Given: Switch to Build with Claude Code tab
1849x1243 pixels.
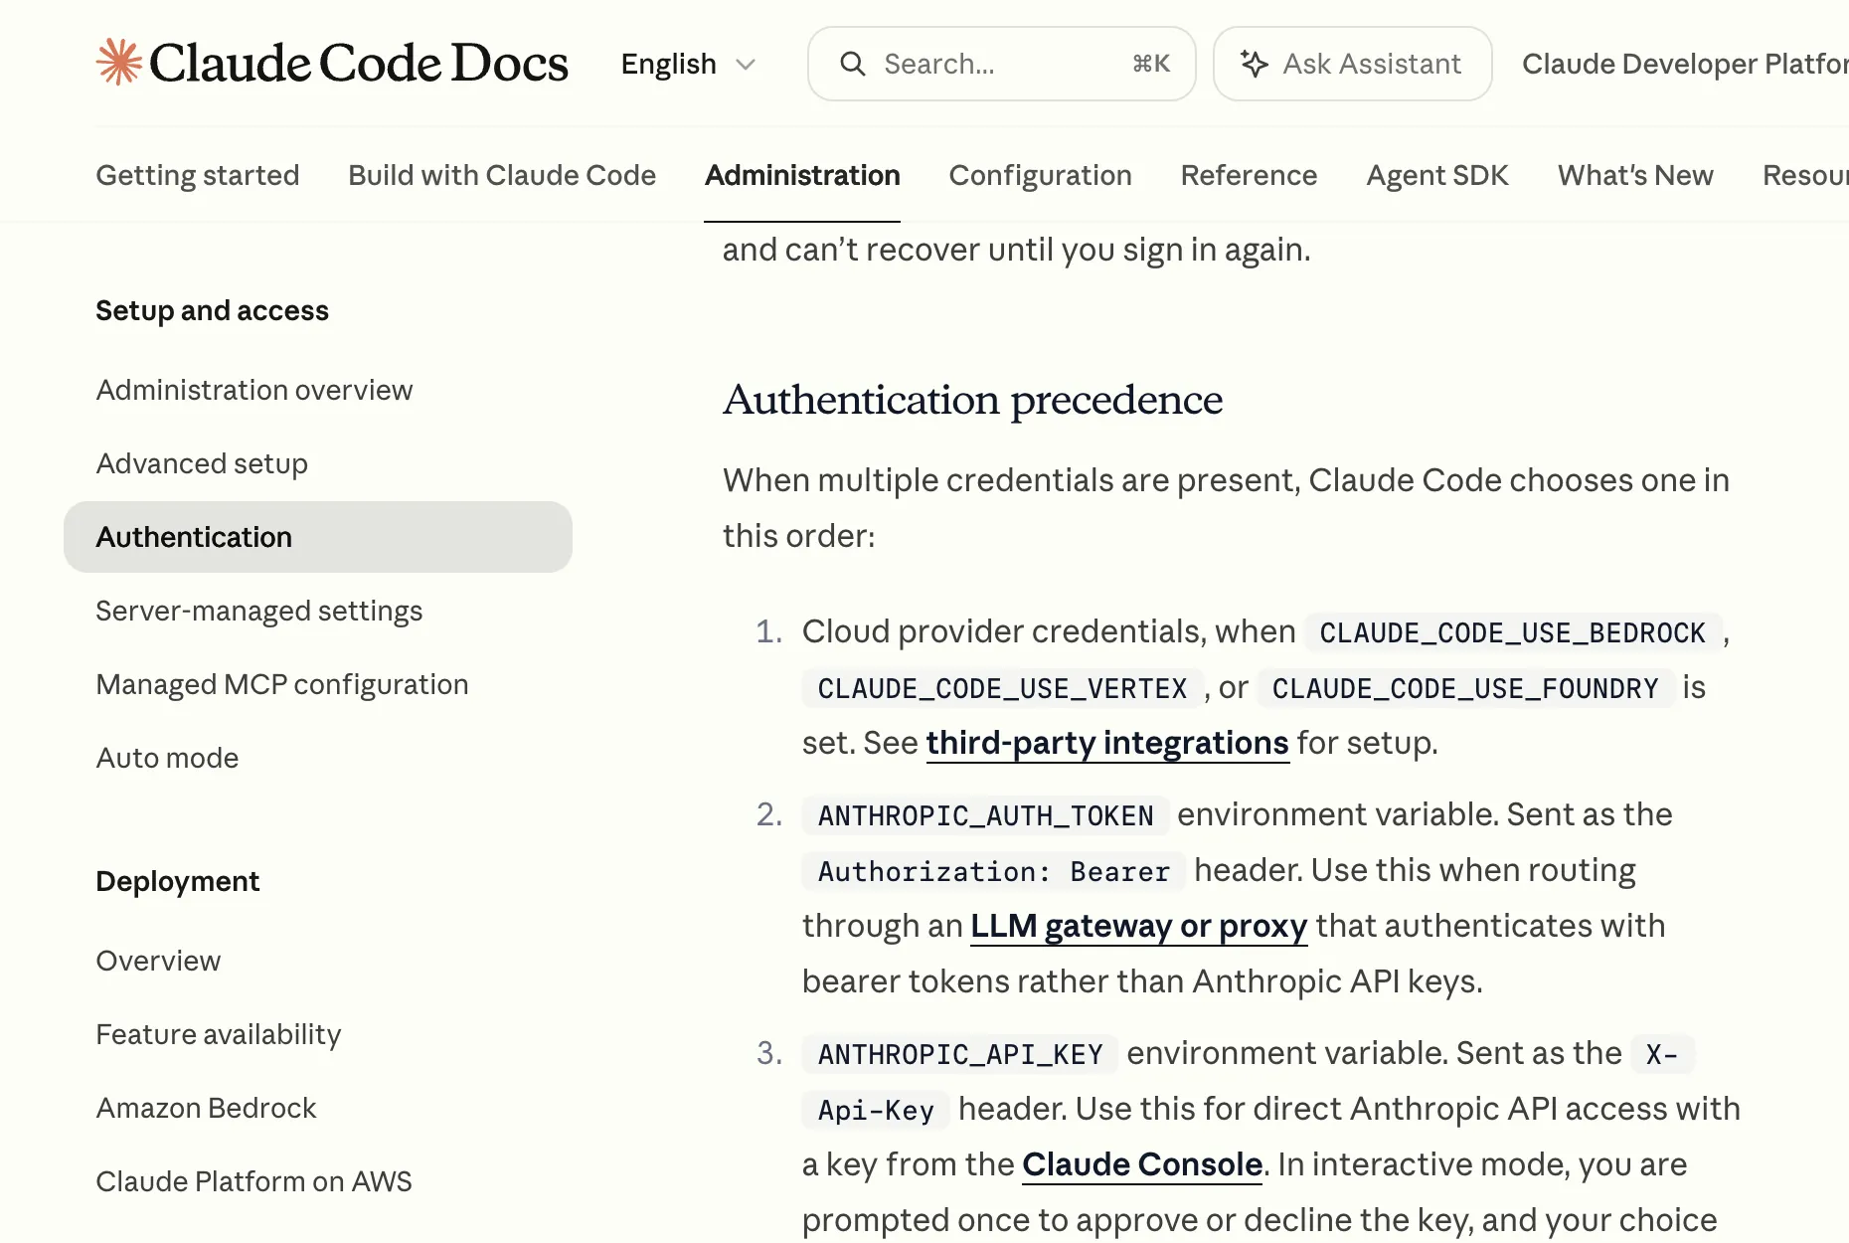Looking at the screenshot, I should tap(502, 175).
